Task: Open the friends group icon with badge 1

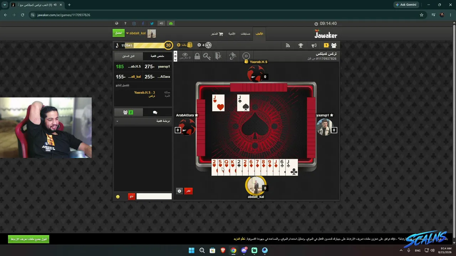Action: 331,45
